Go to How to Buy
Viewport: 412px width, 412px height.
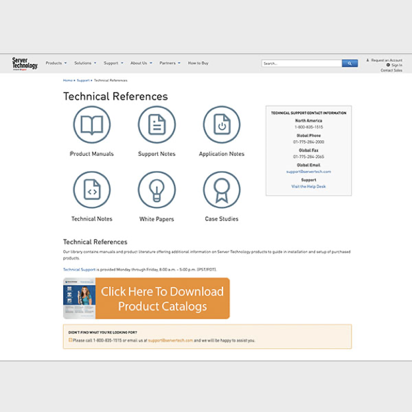[x=198, y=63]
